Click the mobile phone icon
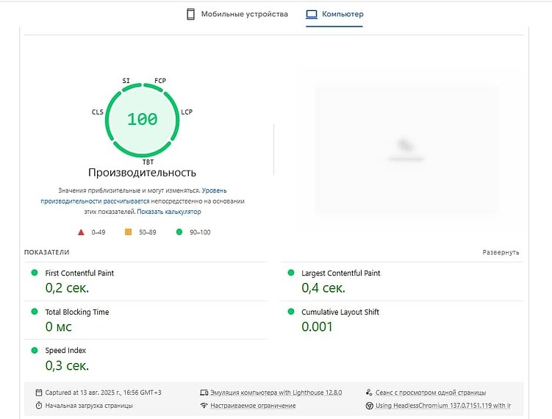The image size is (552, 419). pyautogui.click(x=190, y=14)
